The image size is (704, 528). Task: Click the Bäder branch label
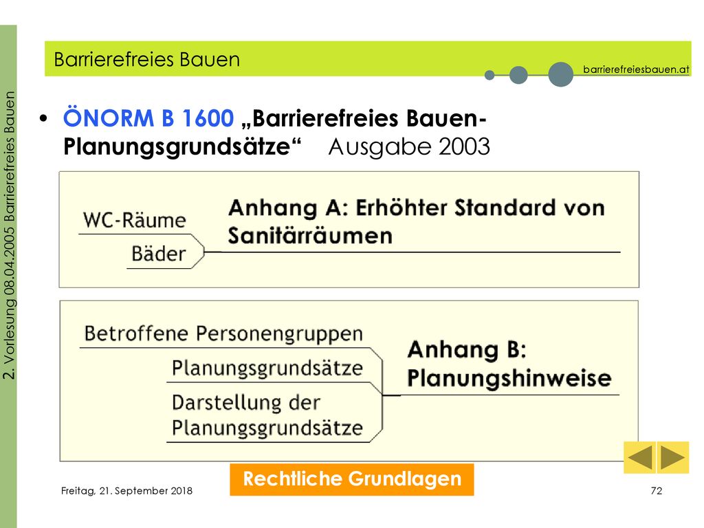click(159, 254)
